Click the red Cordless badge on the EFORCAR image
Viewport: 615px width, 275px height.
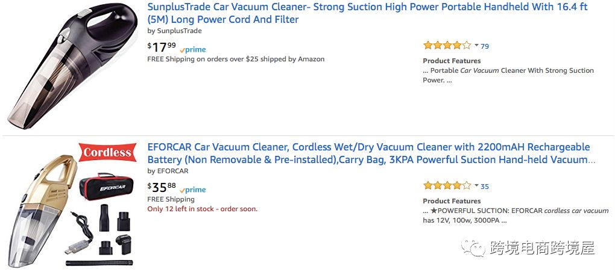pos(107,152)
